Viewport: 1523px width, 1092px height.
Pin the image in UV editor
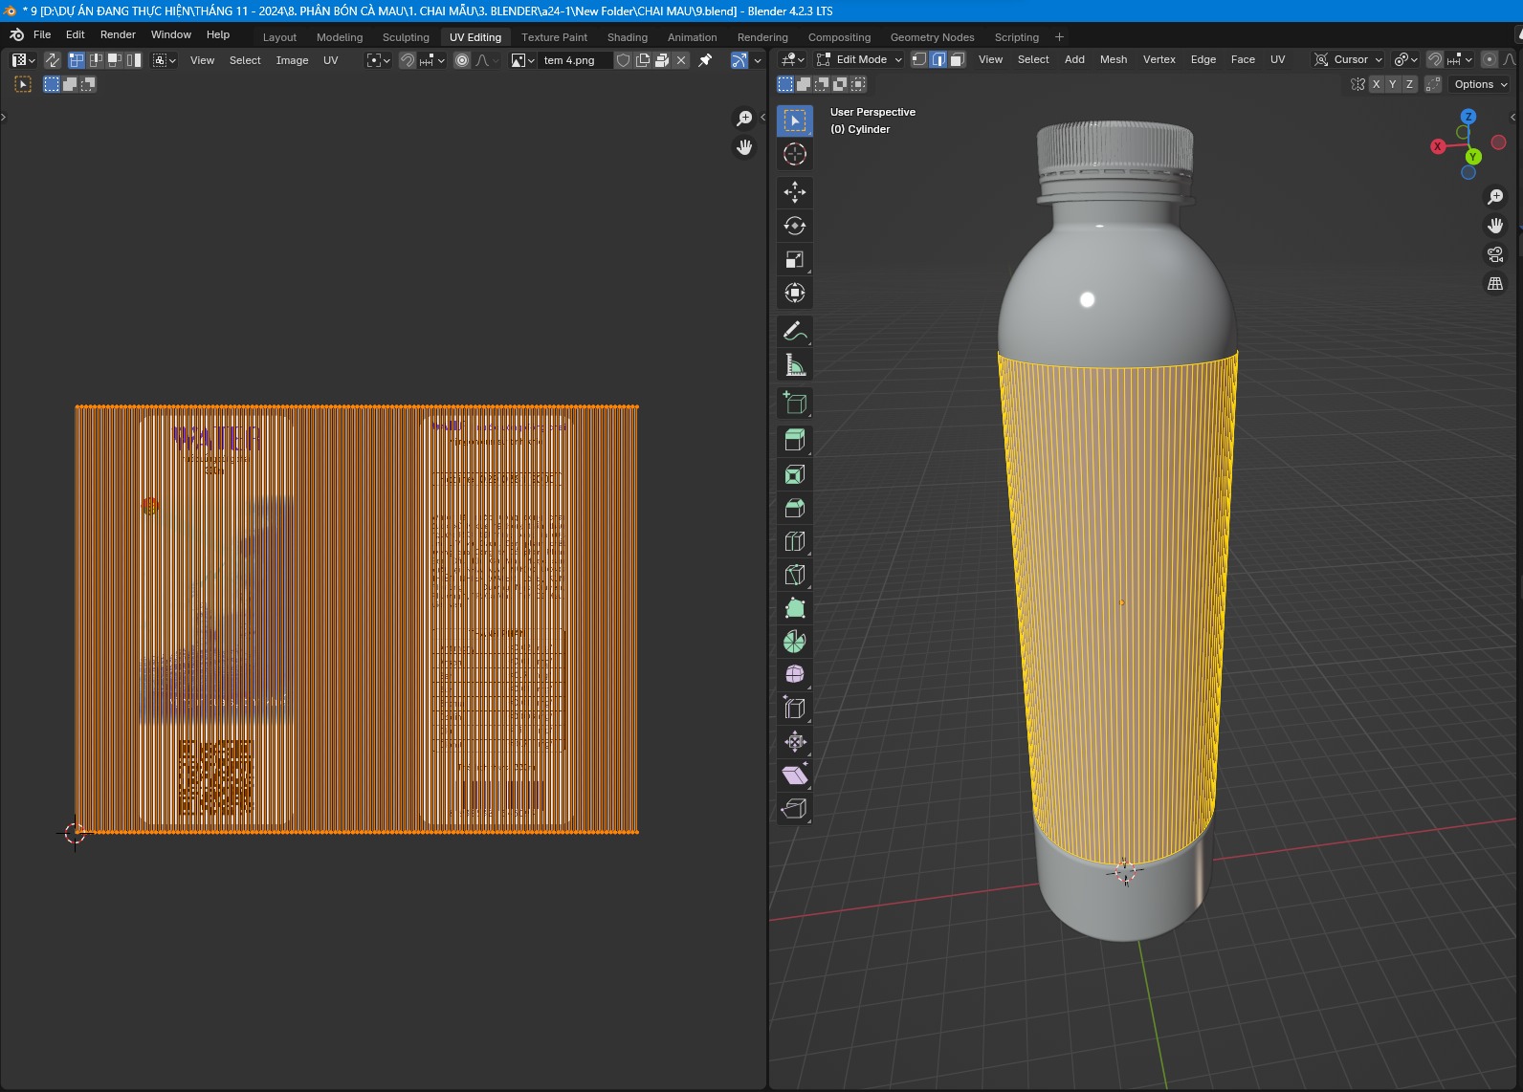(x=705, y=60)
